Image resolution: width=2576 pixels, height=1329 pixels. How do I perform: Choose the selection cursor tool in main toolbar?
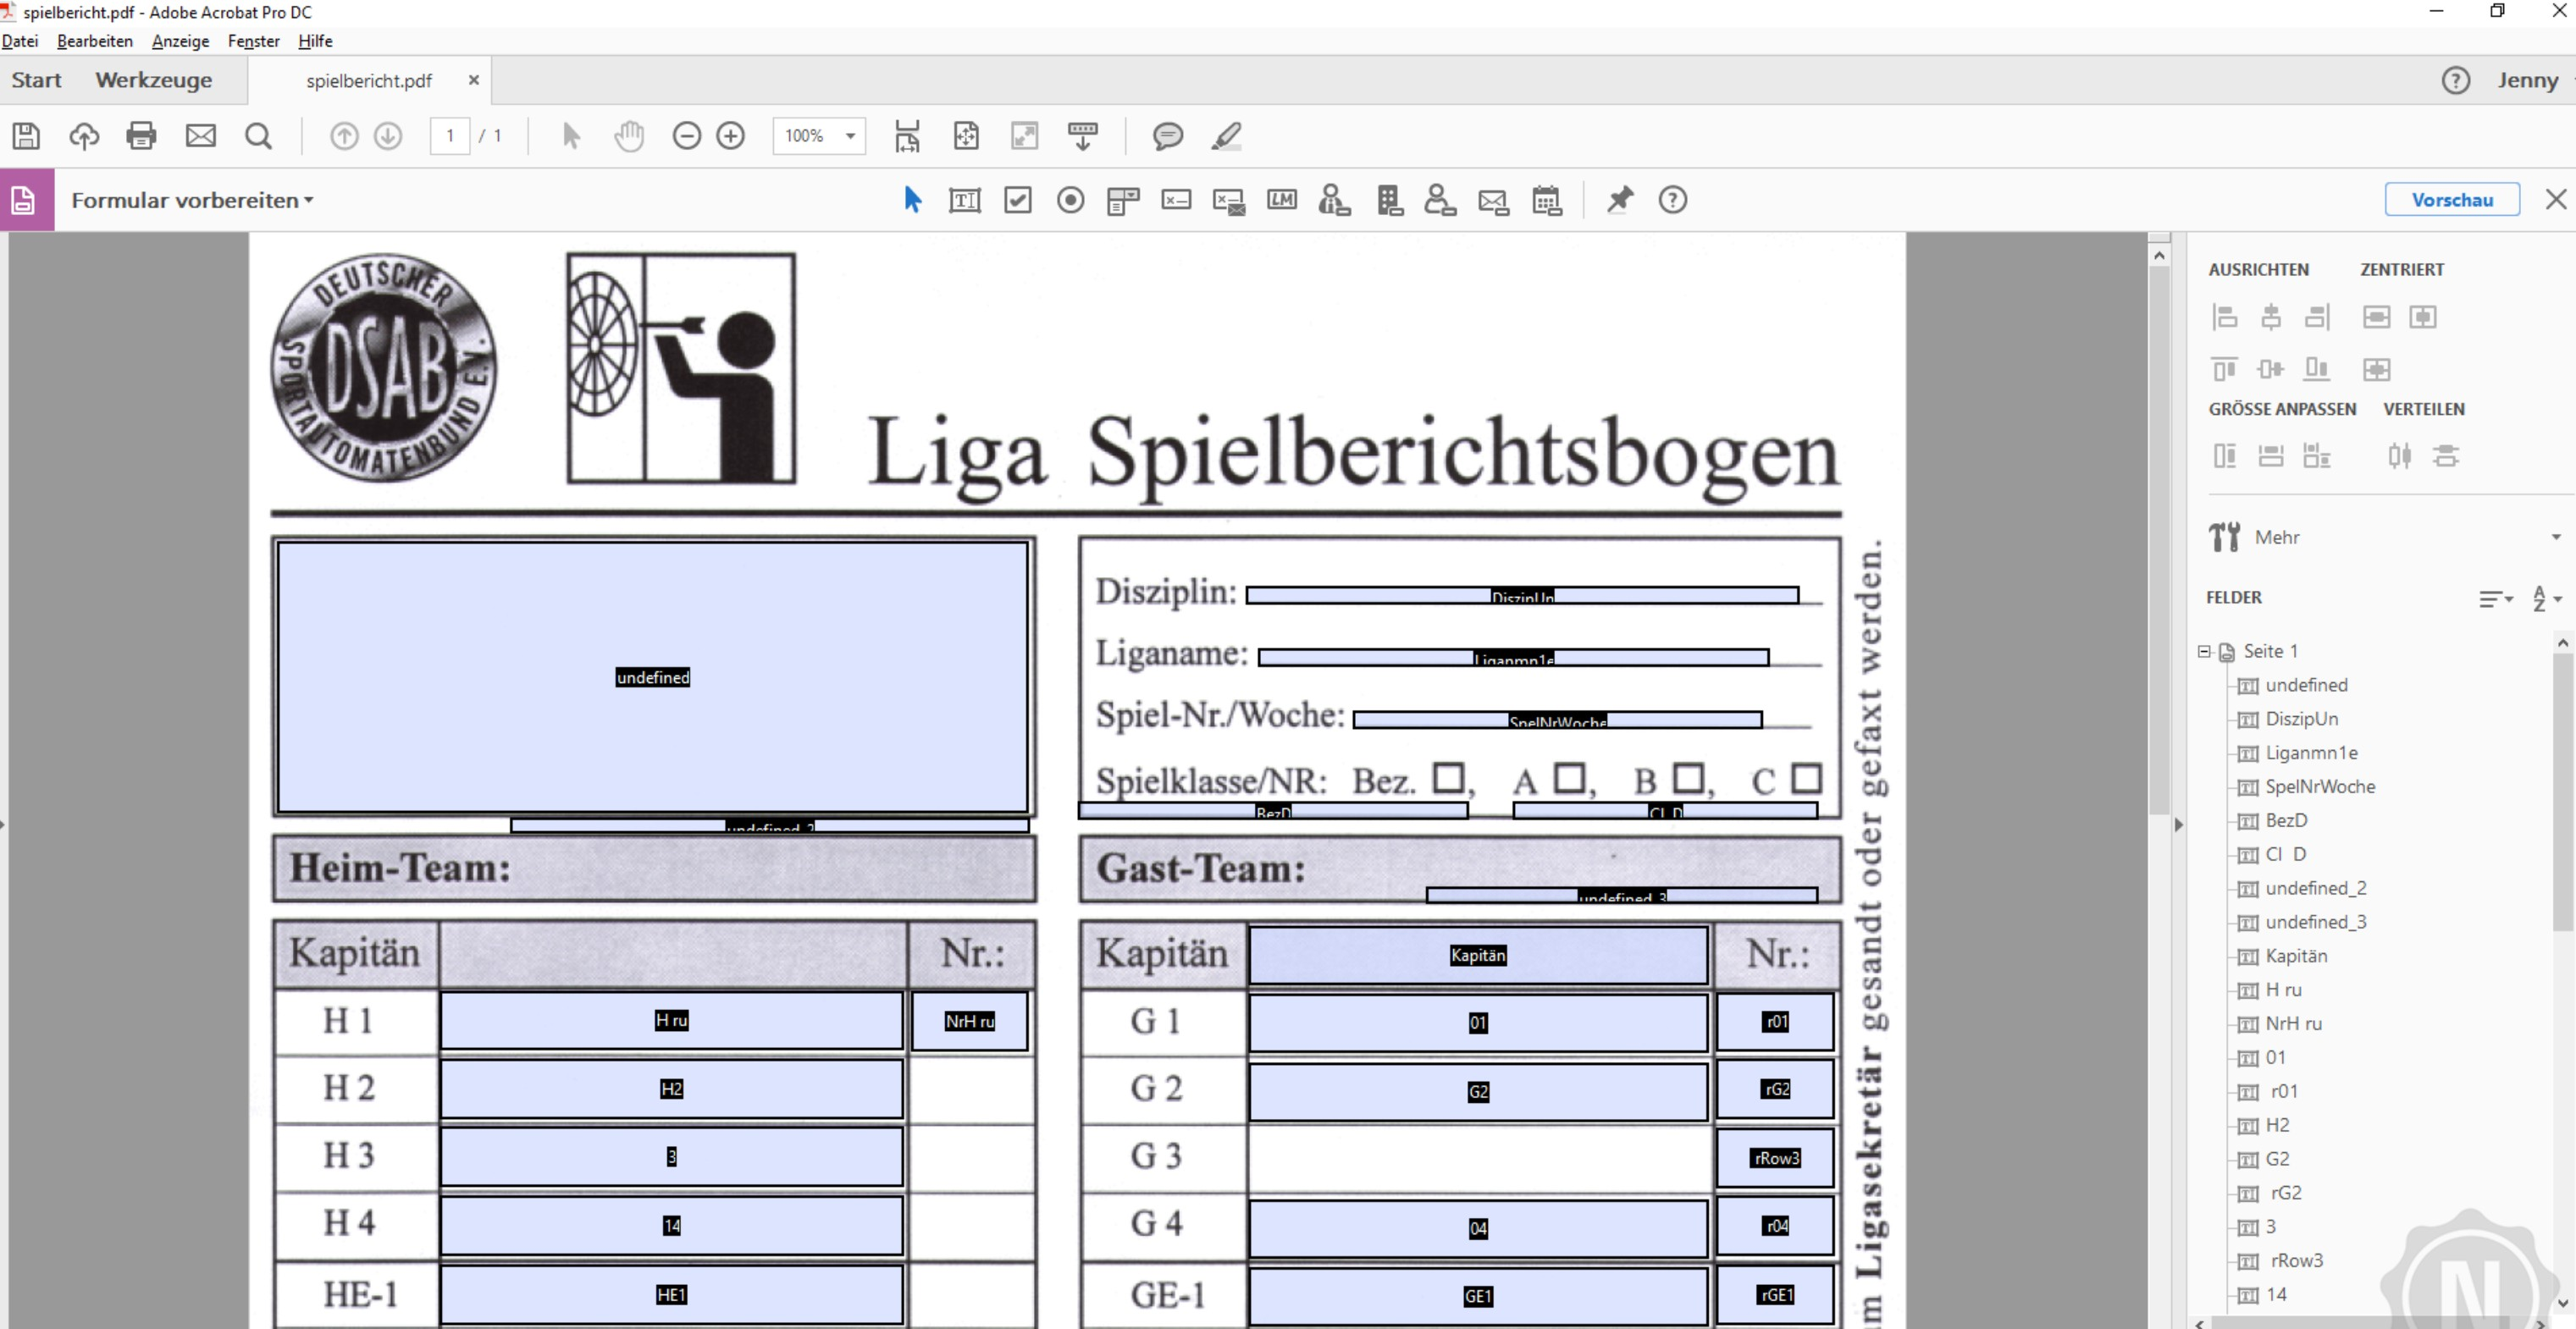pos(571,136)
